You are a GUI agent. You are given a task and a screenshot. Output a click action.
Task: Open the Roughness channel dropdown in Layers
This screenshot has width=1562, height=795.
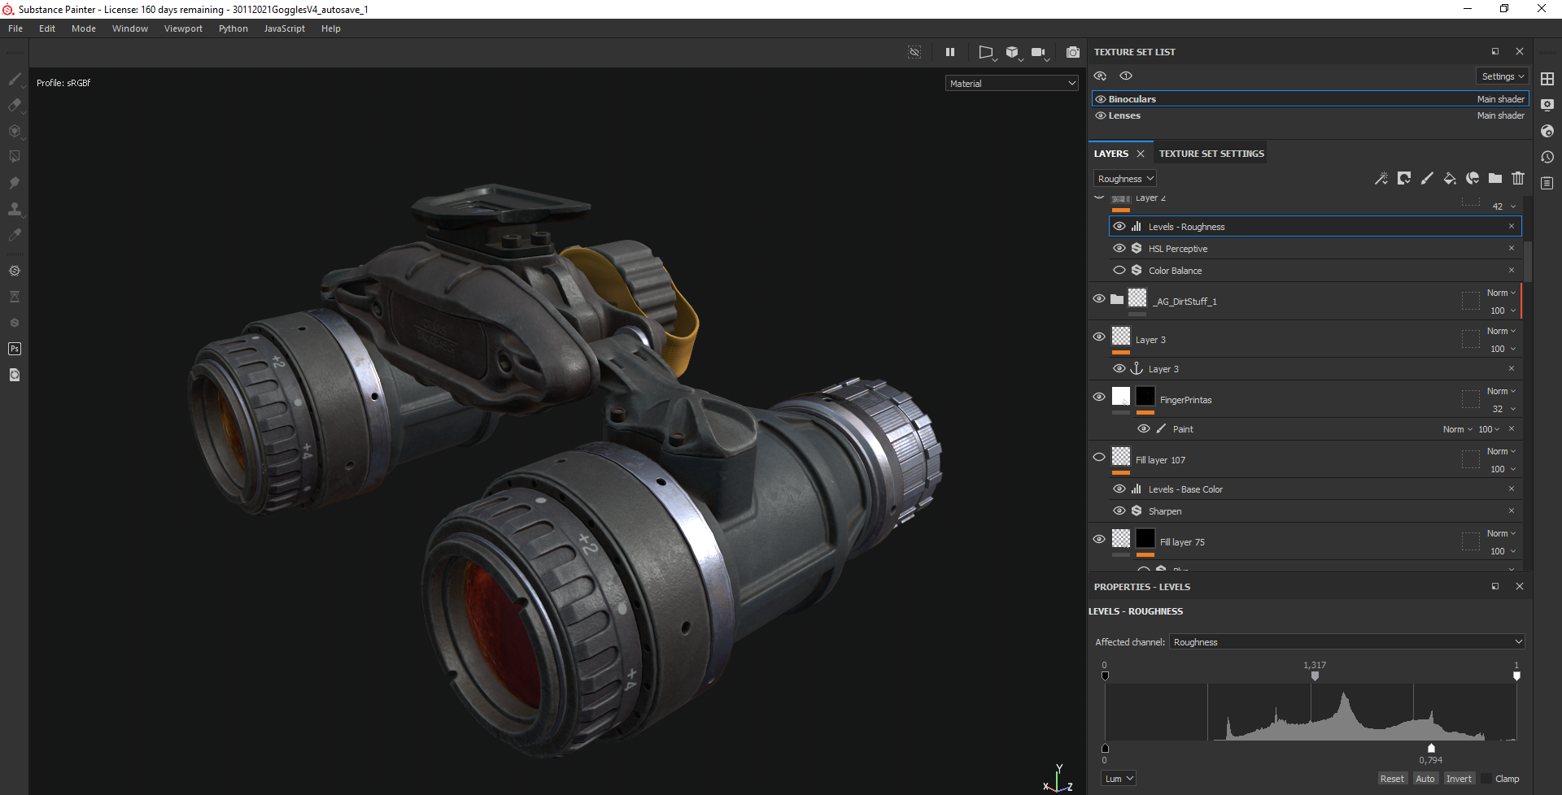(x=1125, y=179)
